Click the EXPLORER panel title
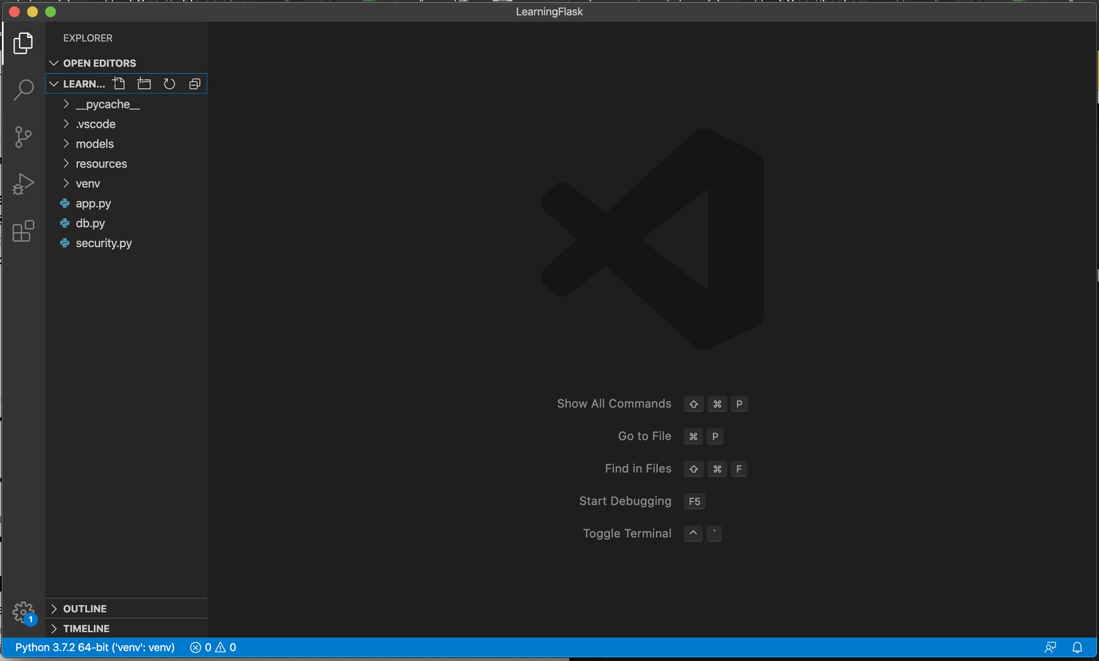Viewport: 1099px width, 661px height. 88,39
